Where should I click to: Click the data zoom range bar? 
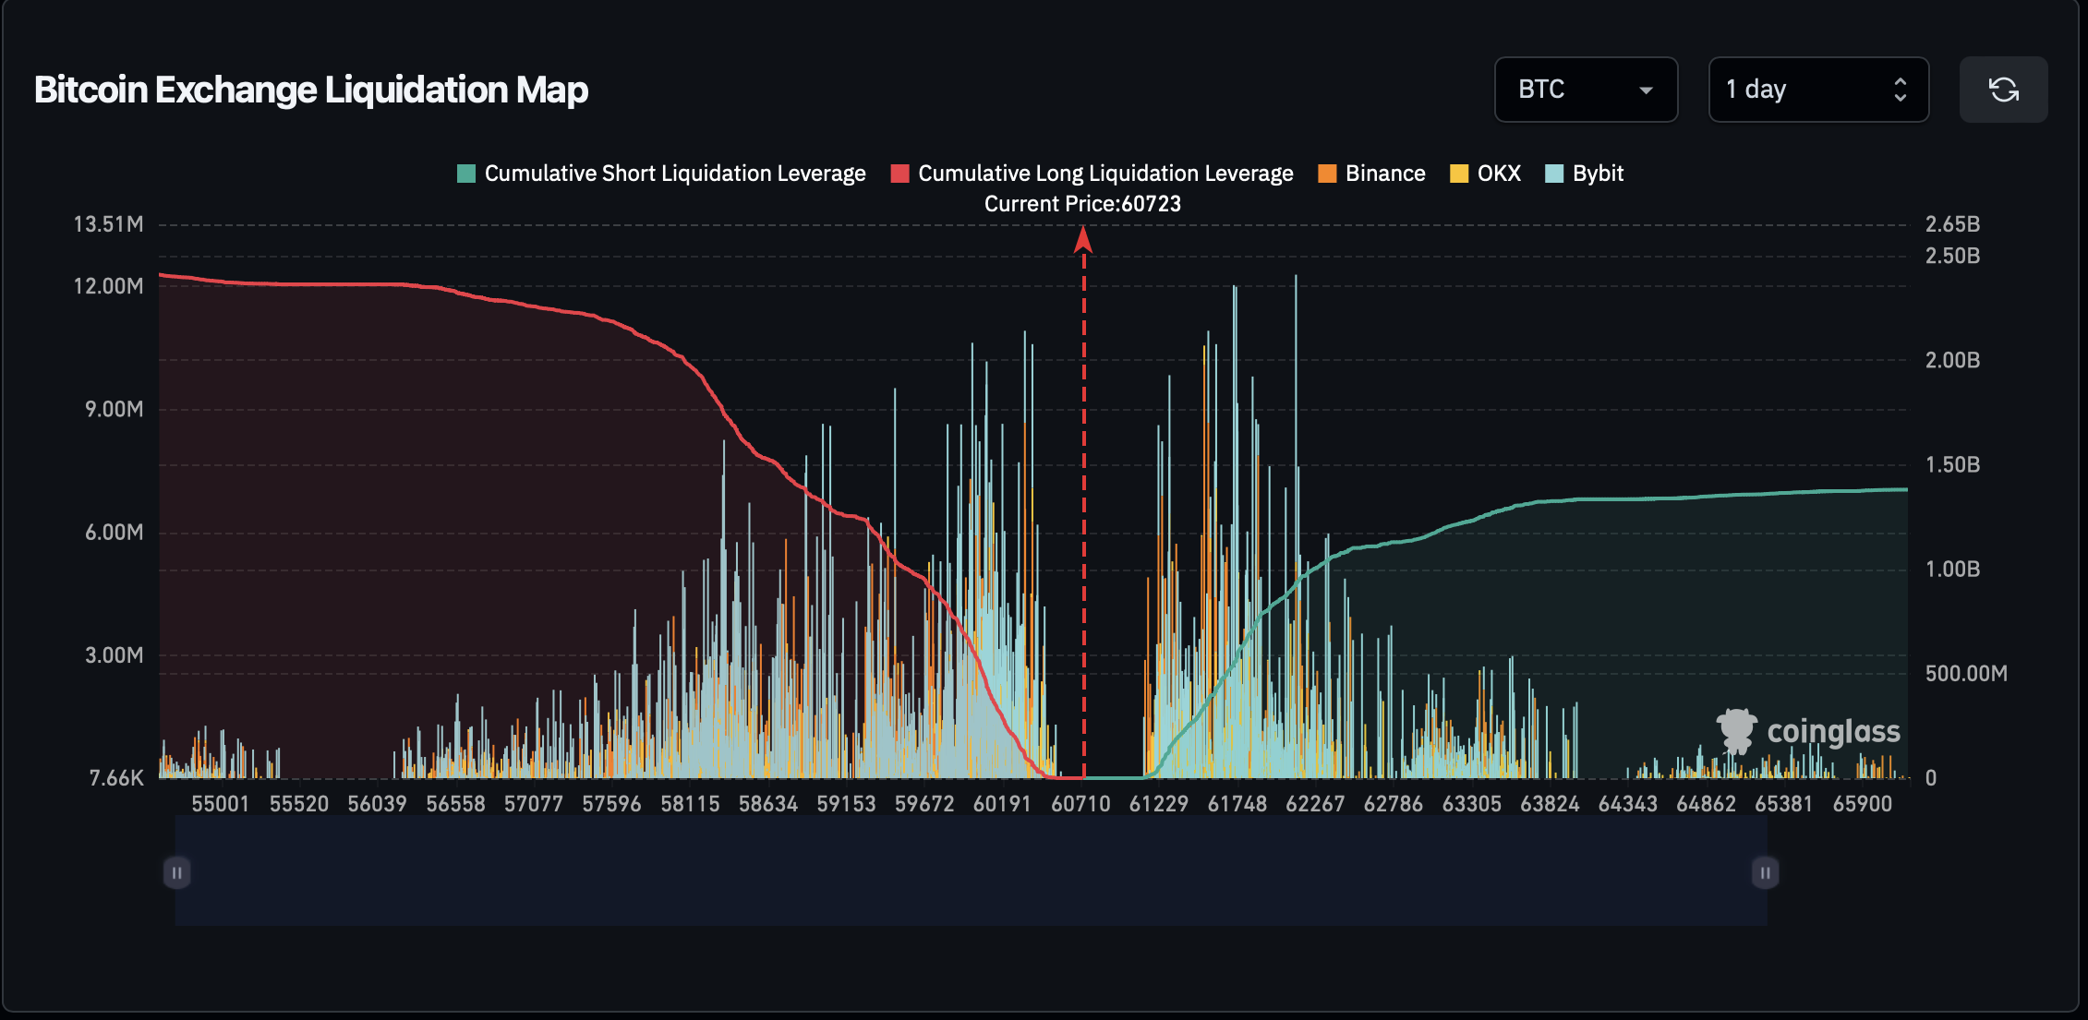tap(971, 870)
